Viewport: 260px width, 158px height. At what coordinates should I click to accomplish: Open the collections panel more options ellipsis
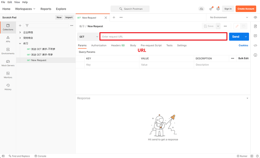point(71,26)
